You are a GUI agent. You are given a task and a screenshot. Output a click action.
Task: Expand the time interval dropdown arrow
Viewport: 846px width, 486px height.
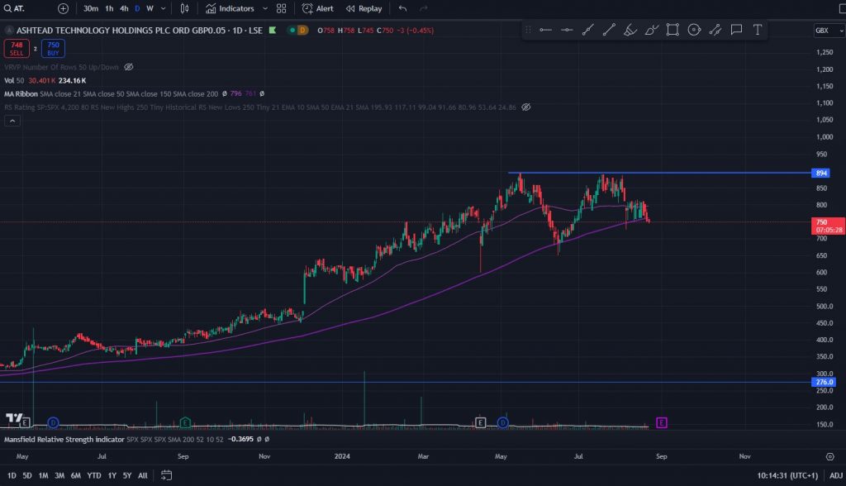tap(164, 8)
